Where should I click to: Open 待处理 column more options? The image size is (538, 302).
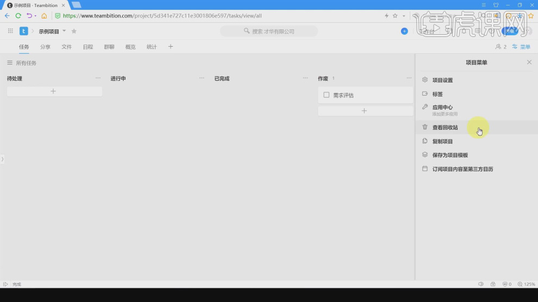point(98,78)
